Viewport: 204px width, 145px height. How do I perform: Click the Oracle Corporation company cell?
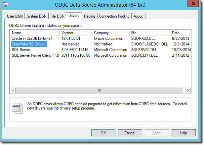[x=109, y=38]
